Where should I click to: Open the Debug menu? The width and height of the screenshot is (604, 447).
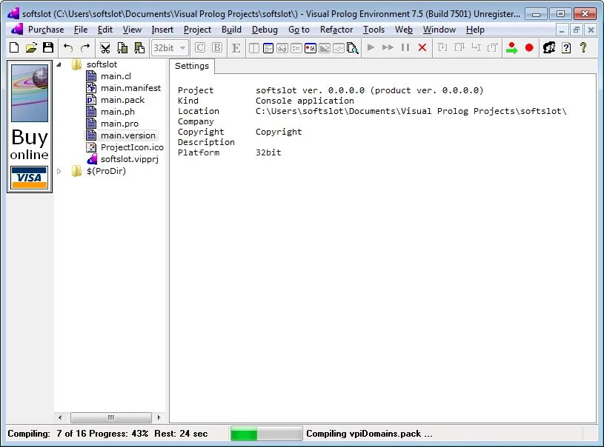pyautogui.click(x=265, y=30)
